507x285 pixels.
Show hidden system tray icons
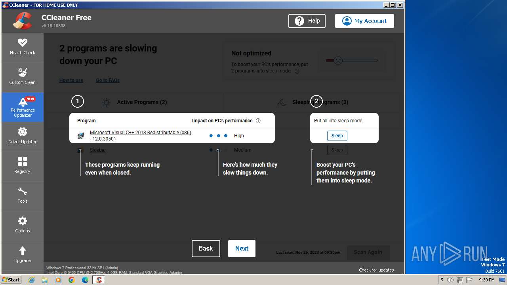442,280
